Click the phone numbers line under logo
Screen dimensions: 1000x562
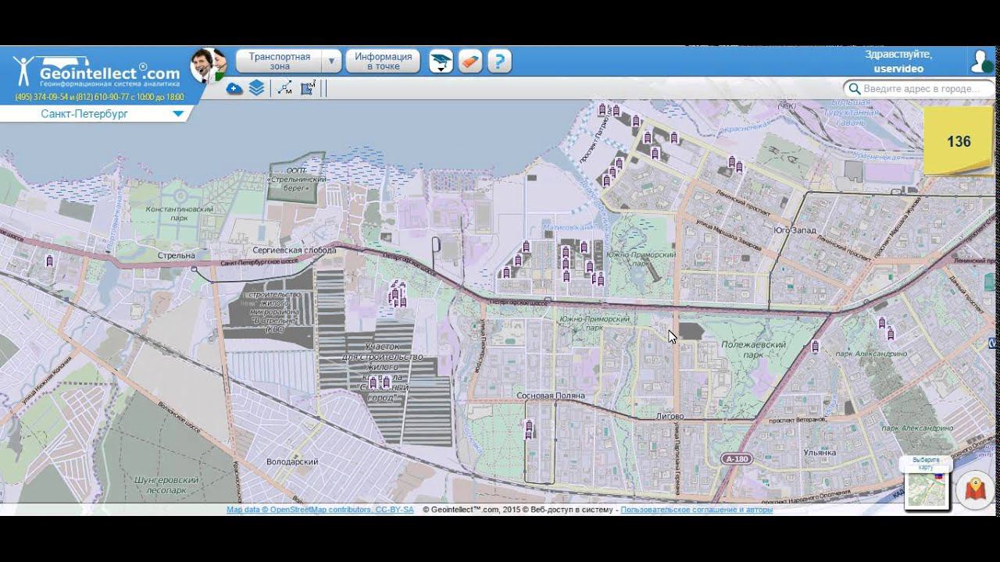click(99, 98)
